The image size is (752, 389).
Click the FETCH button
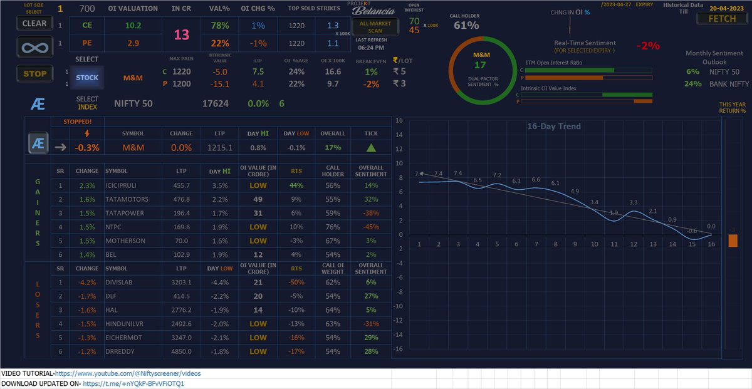point(721,19)
